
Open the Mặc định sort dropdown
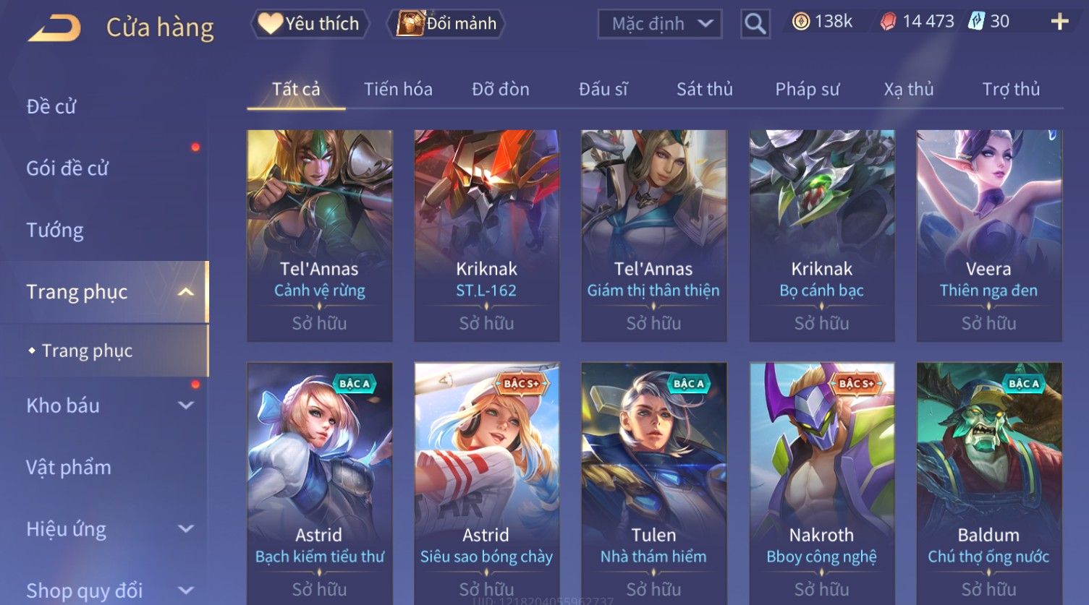pyautogui.click(x=660, y=24)
